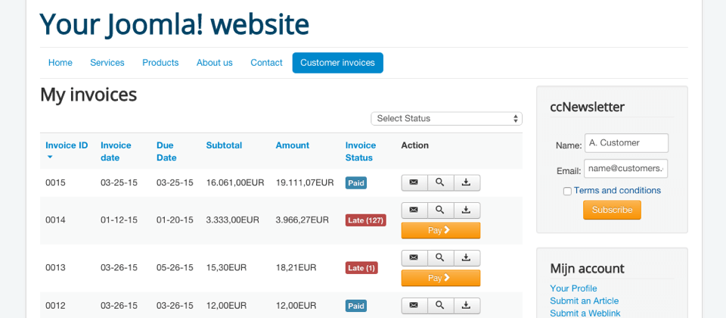Sort the table by Amount column

[292, 145]
